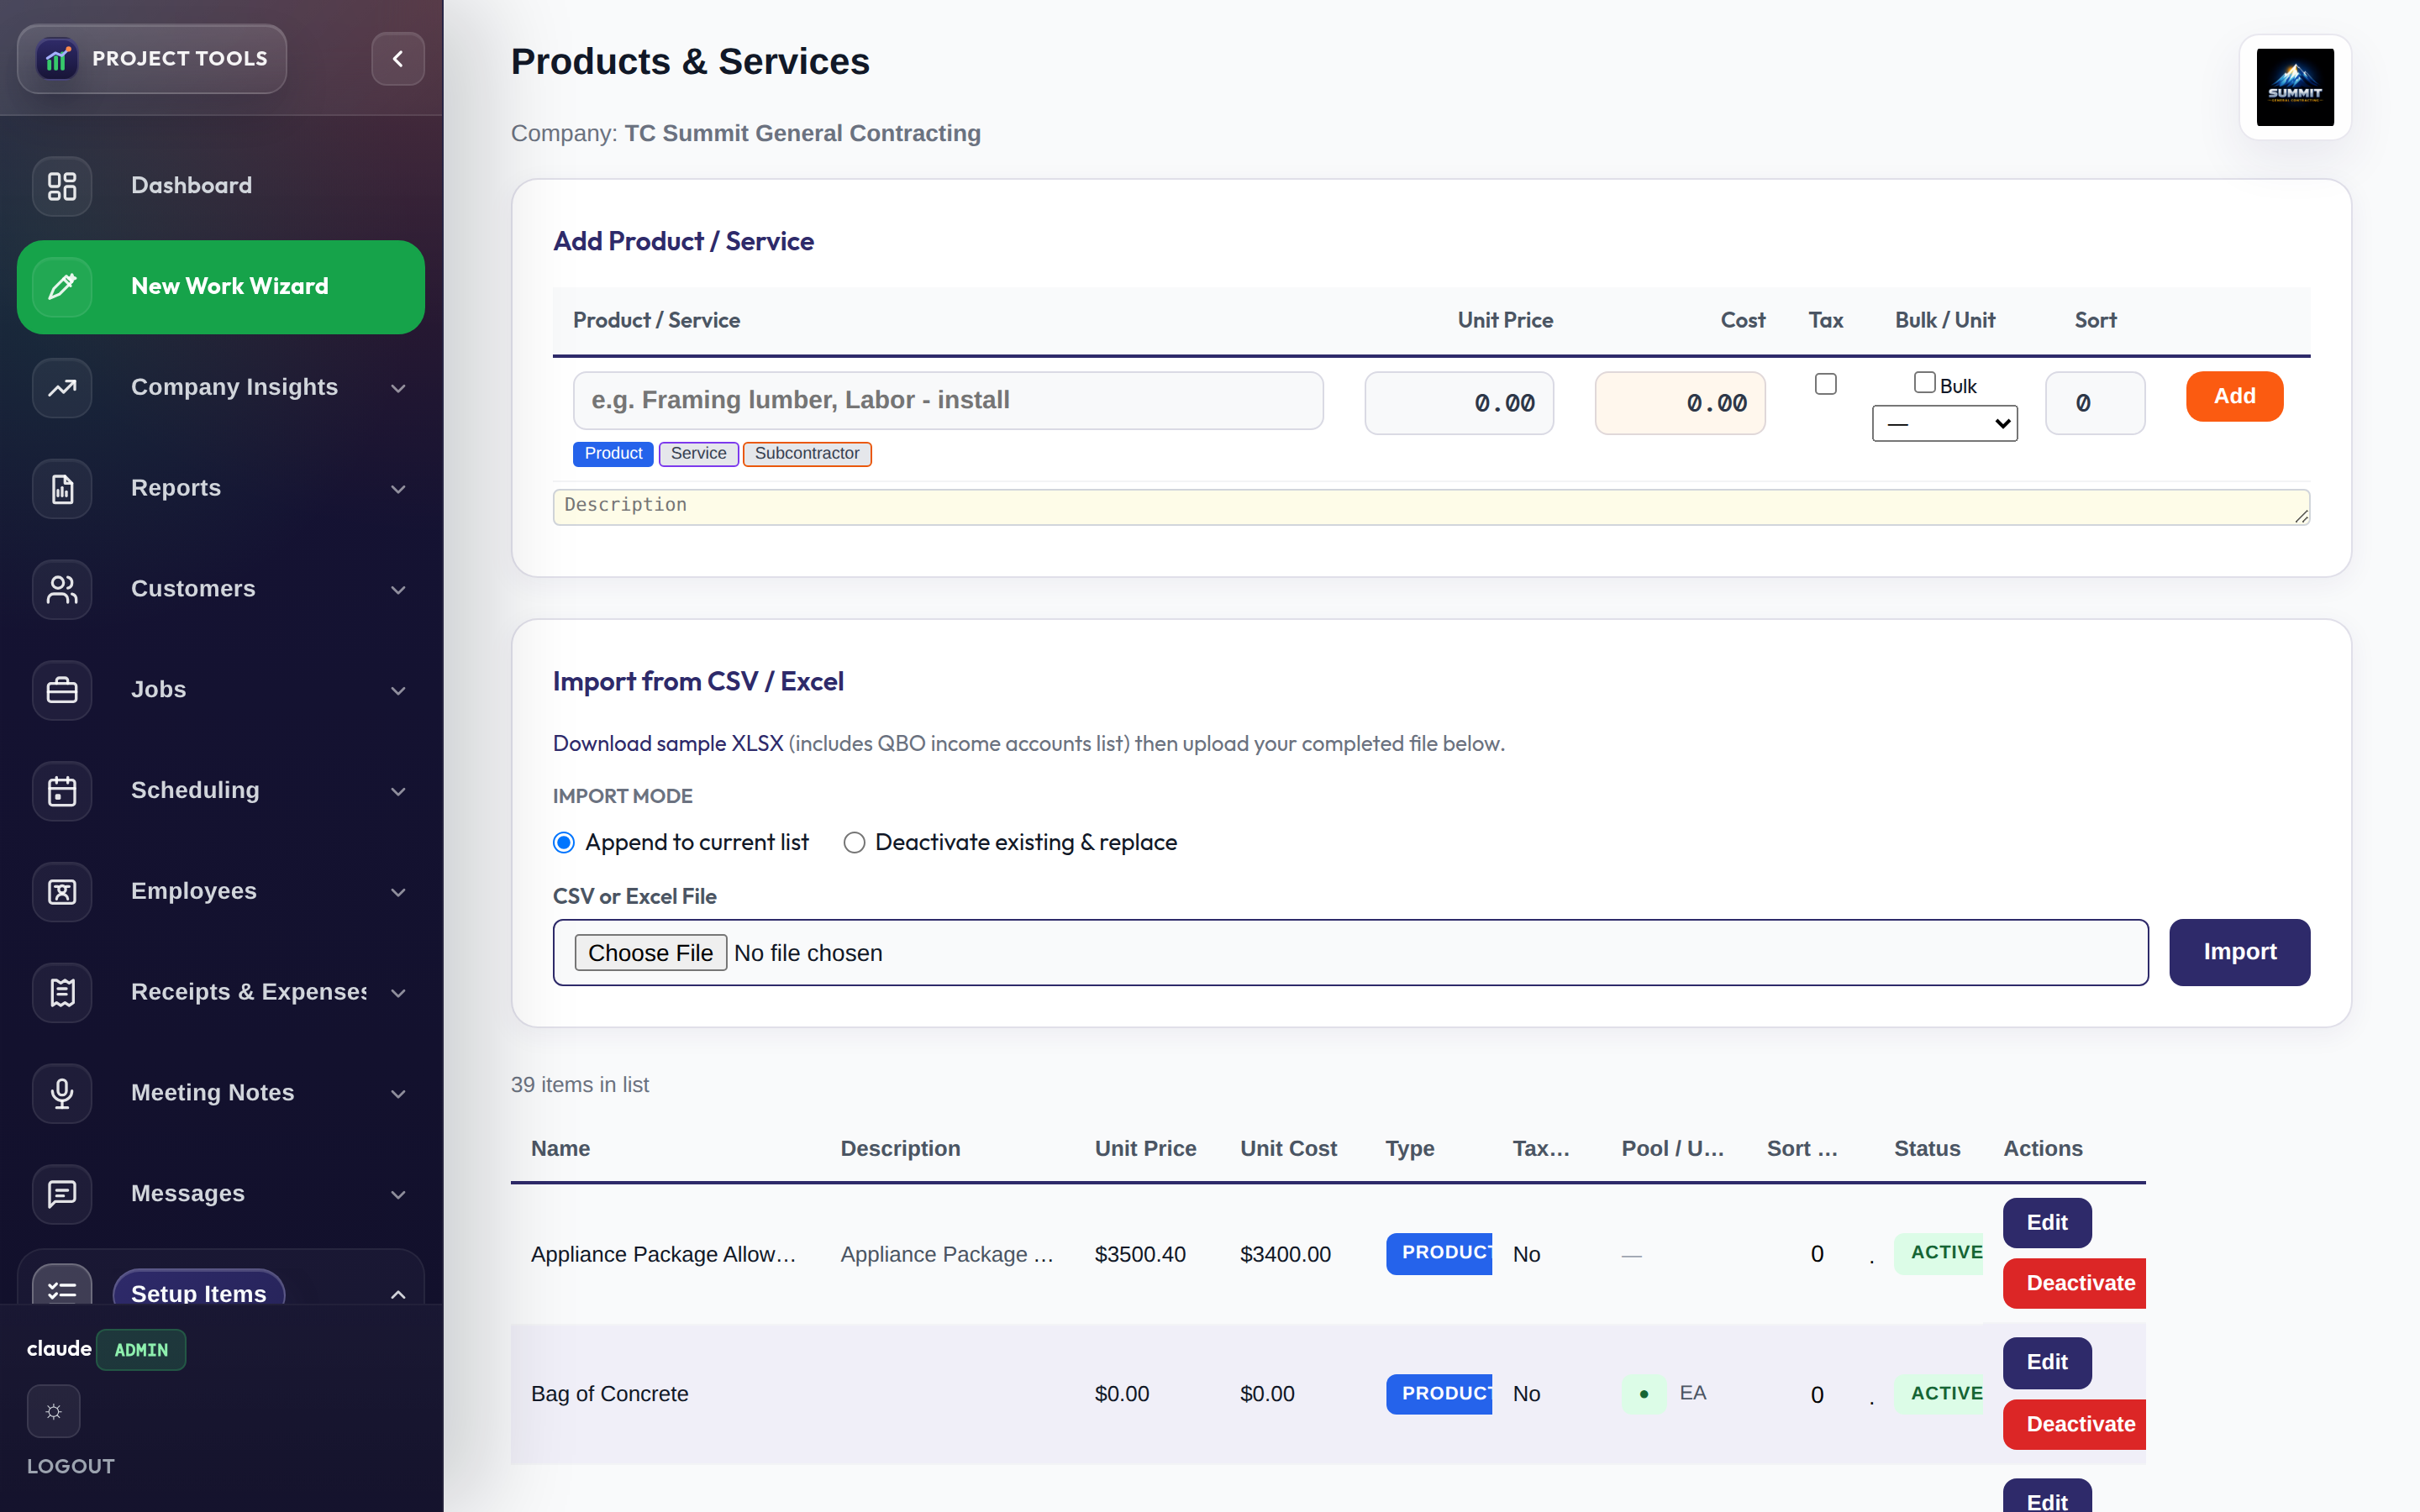Click the Receipts & Expenses receipt icon
The image size is (2420, 1512).
[62, 993]
